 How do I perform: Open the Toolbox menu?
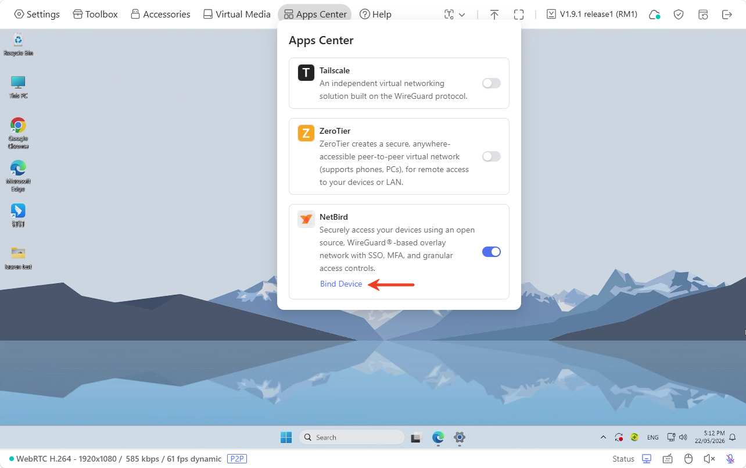tap(95, 14)
